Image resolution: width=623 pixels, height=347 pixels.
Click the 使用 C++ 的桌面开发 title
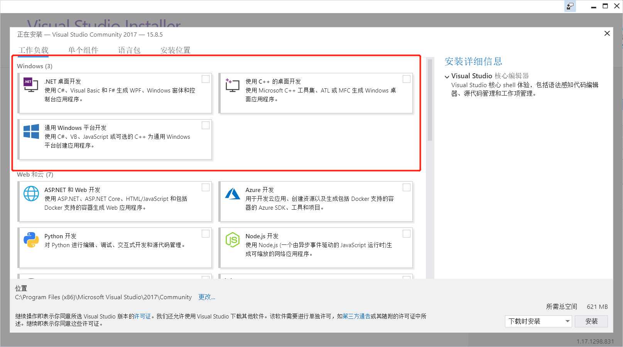click(x=273, y=81)
